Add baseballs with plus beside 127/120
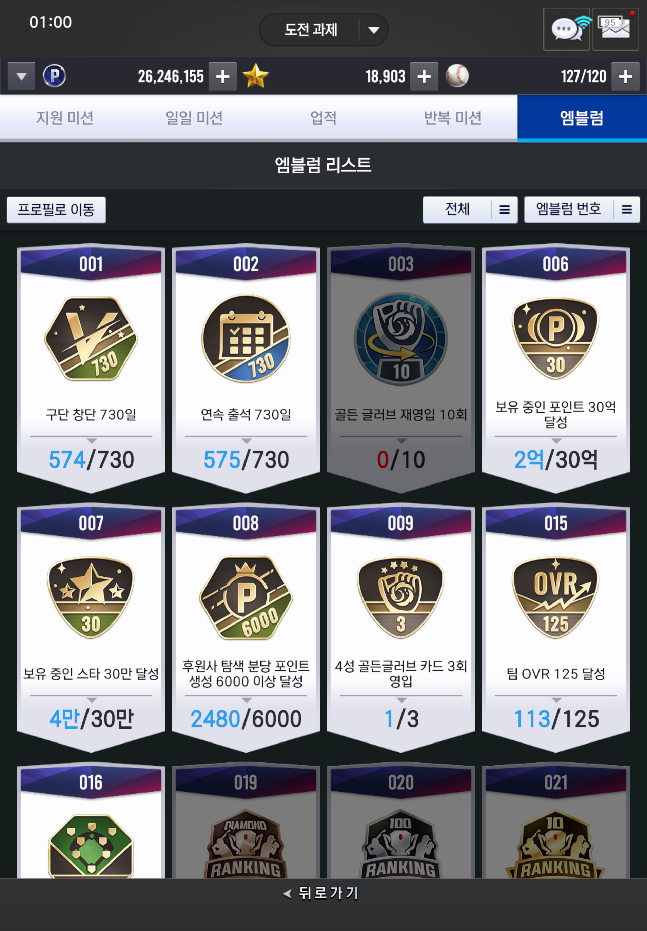The image size is (647, 931). pos(626,76)
